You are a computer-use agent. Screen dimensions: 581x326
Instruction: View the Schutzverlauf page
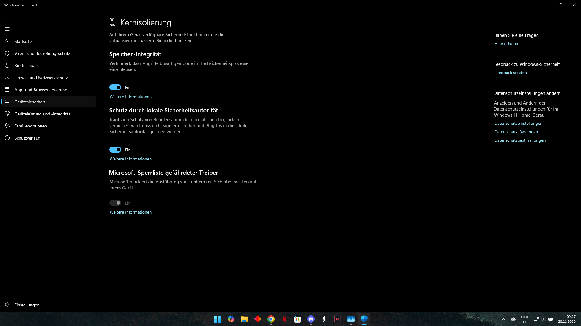click(x=48, y=138)
